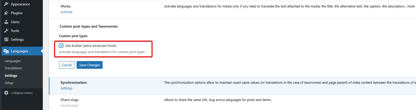Open the Tools menu label
Viewport: 416px width, 110px height.
(15, 31)
